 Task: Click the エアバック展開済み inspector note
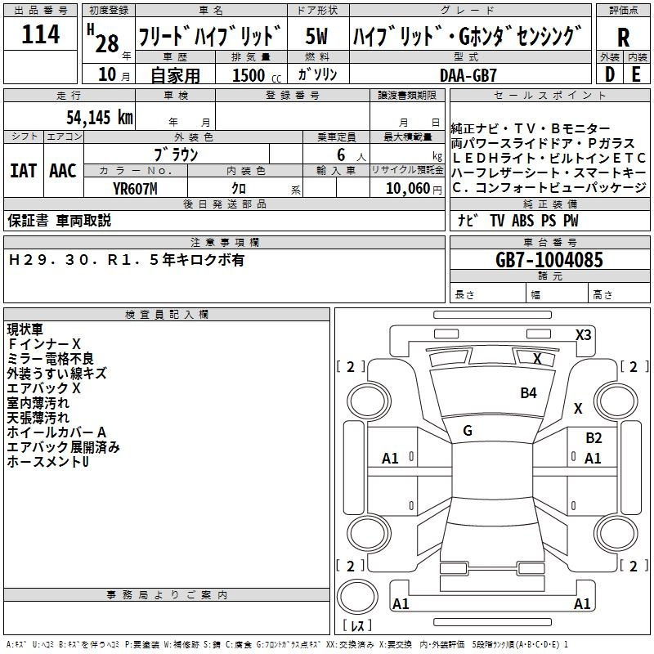(64, 447)
